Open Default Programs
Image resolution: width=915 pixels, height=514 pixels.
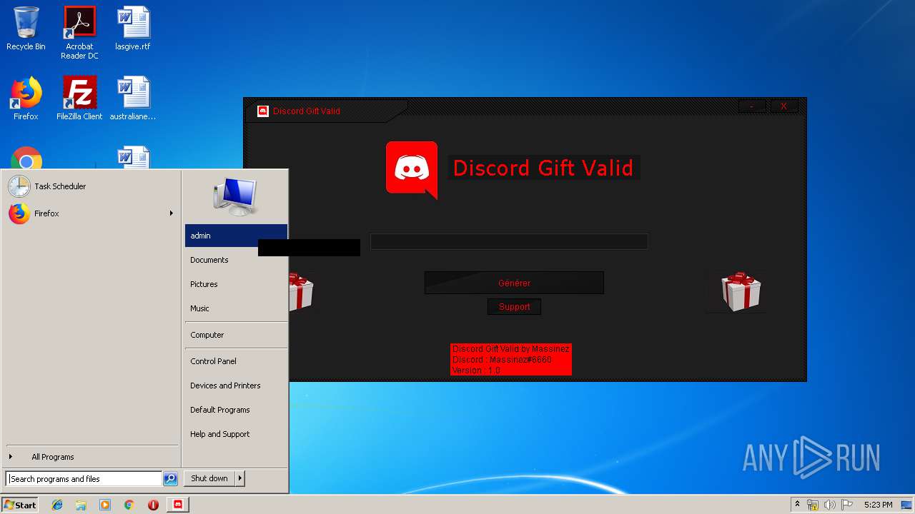236,410
